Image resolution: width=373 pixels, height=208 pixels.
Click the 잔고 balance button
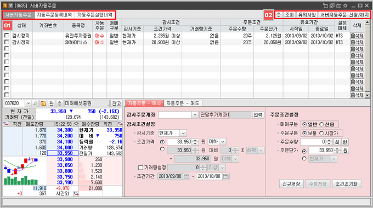click(116, 103)
